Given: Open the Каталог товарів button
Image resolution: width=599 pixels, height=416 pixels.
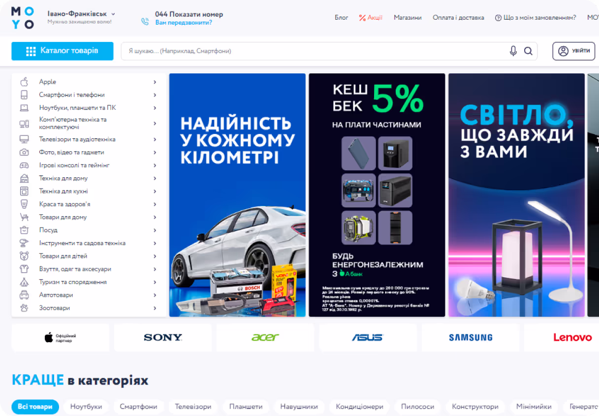Looking at the screenshot, I should tap(63, 51).
